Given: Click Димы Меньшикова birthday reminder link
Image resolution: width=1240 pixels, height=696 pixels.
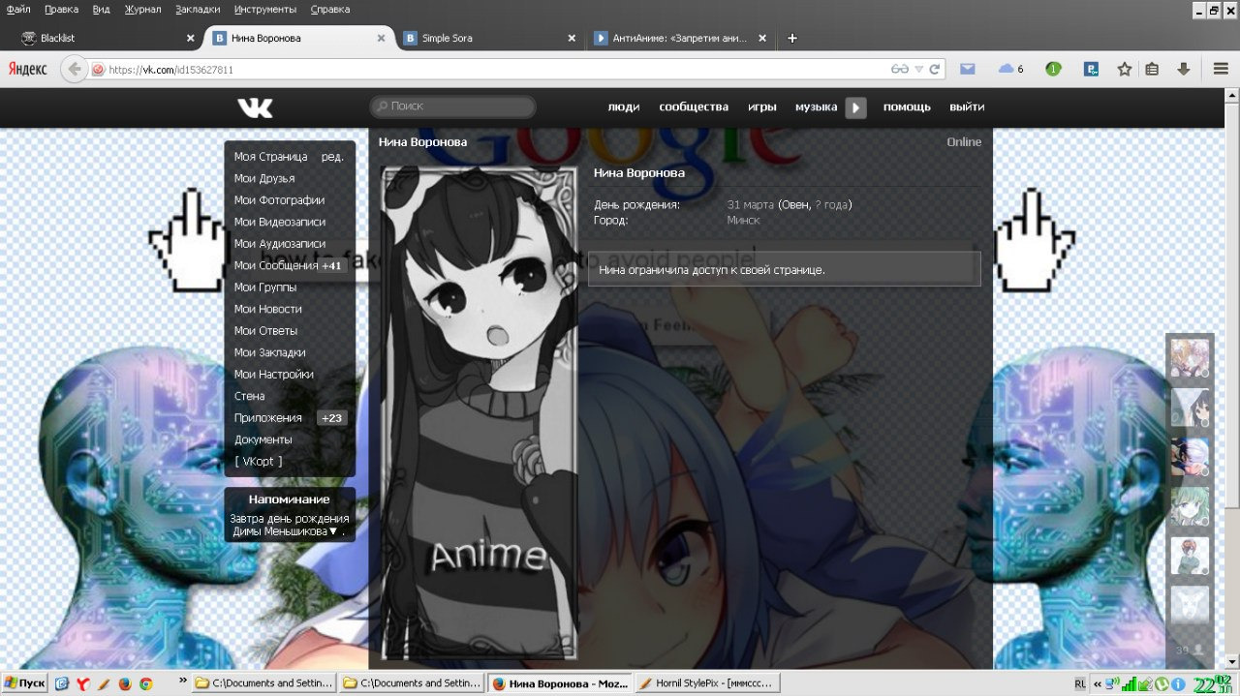Looking at the screenshot, I should pyautogui.click(x=280, y=531).
